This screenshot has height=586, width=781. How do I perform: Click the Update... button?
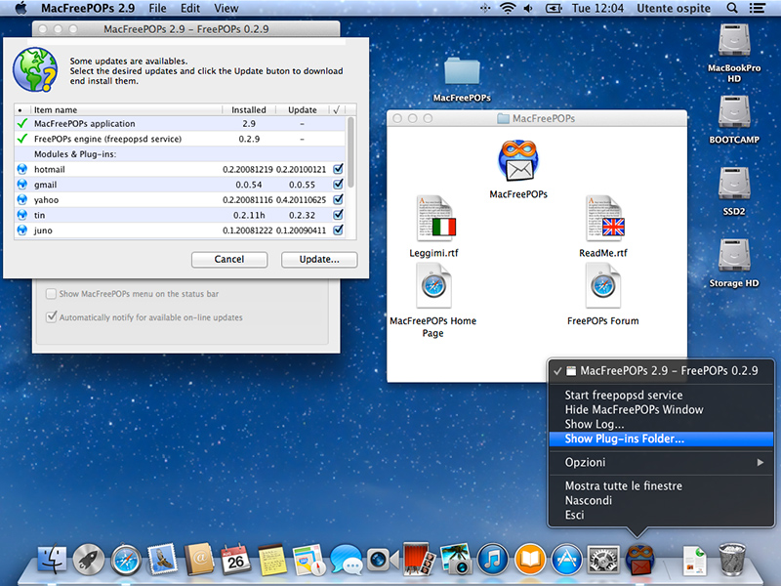(319, 259)
